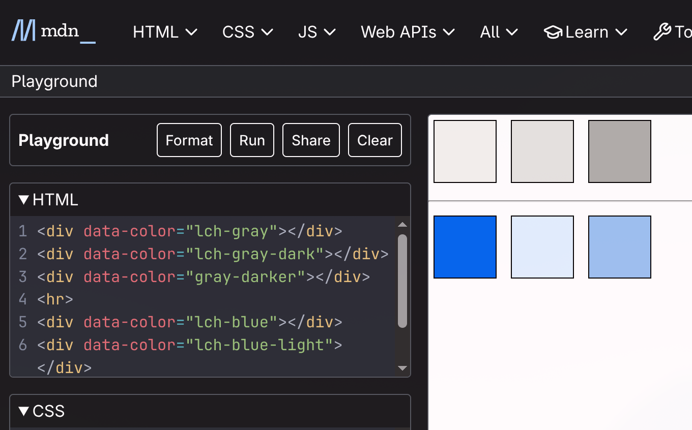This screenshot has width=692, height=430.
Task: Expand the CSS navigation menu
Action: 247,33
